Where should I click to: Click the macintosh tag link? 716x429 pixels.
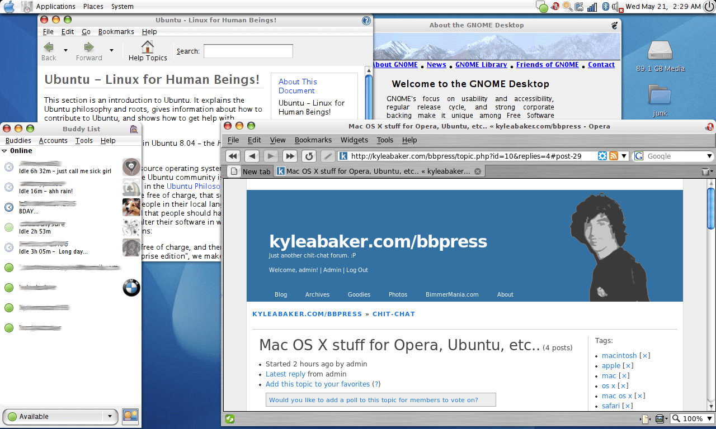619,356
